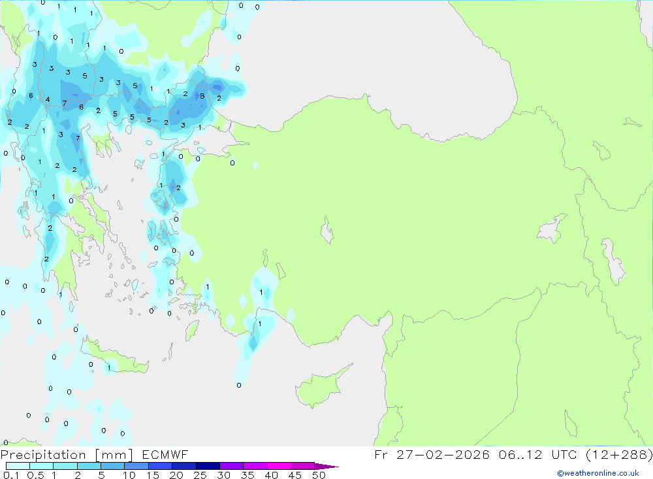
Task: Click the precipitation value '4' on the map
Action: click(48, 99)
